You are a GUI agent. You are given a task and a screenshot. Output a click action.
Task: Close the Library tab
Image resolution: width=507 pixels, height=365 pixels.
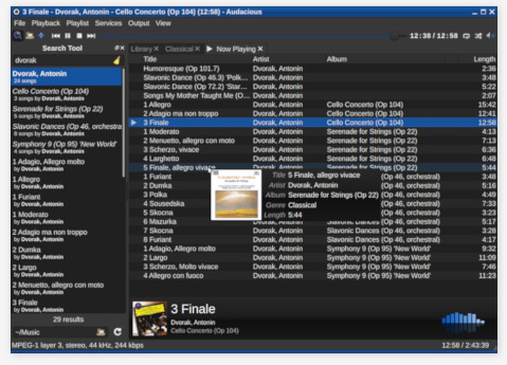click(x=156, y=49)
